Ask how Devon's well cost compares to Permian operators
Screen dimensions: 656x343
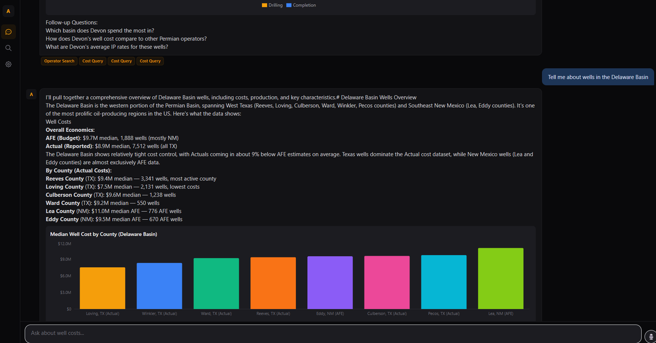[126, 38]
